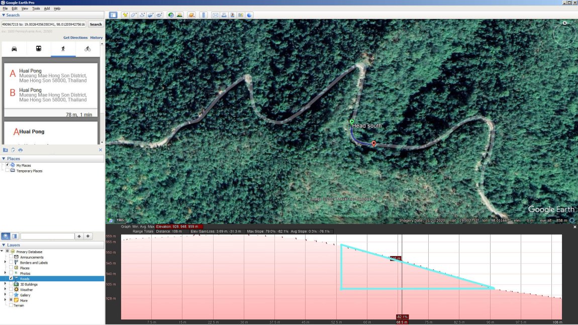Viewport: 578px width, 325px height.
Task: Open the View menu
Action: point(25,9)
